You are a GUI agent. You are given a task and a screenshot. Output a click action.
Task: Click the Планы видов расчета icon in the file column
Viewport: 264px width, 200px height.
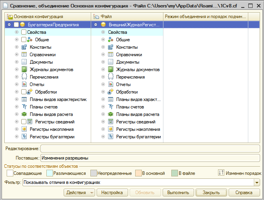[x=110, y=114]
